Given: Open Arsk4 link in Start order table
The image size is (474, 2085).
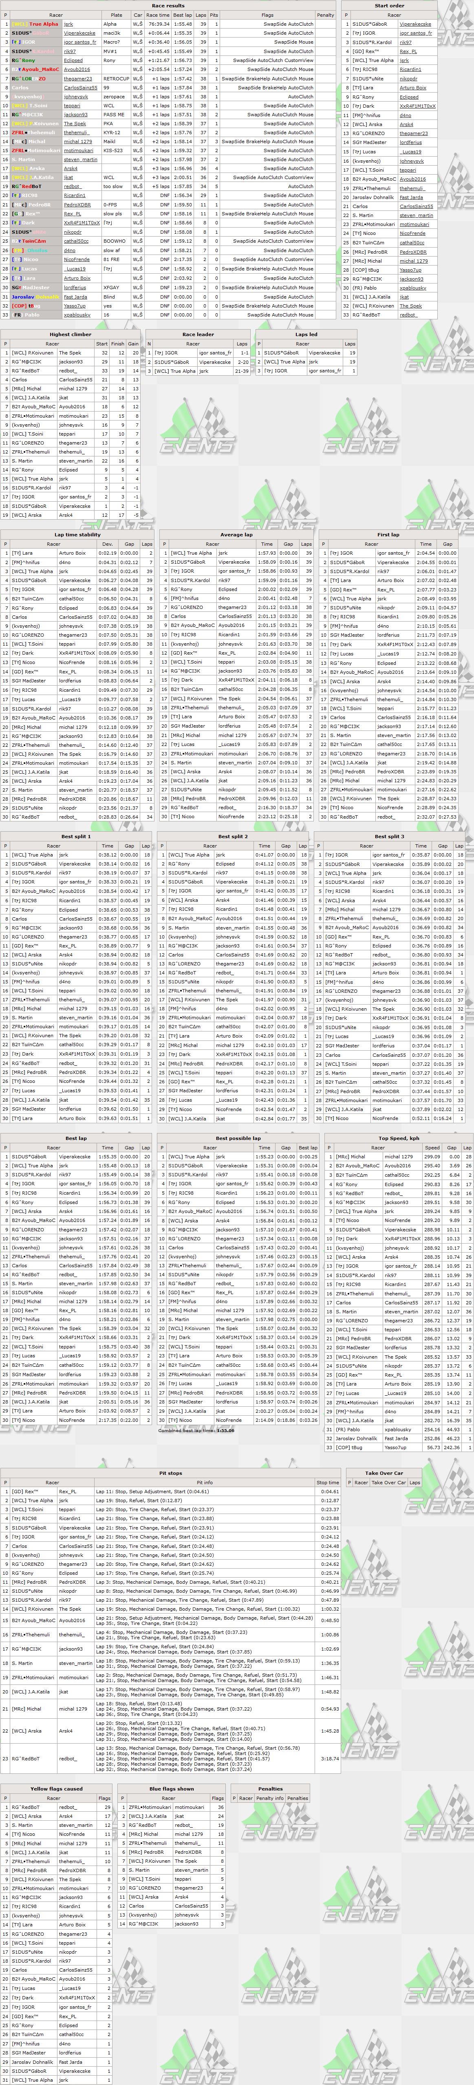Looking at the screenshot, I should coord(406,124).
